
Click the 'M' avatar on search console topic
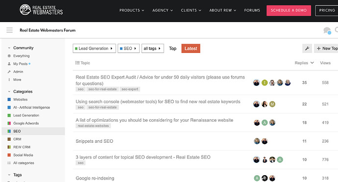pyautogui.click(x=272, y=104)
